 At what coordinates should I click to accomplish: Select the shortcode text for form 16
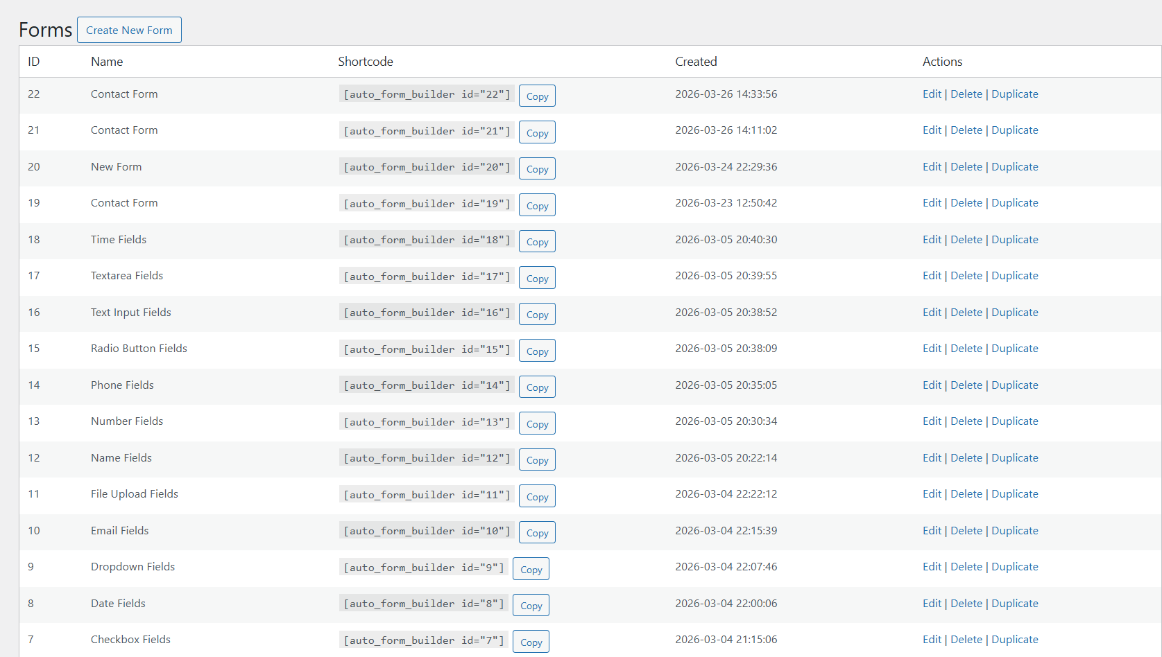click(x=426, y=313)
